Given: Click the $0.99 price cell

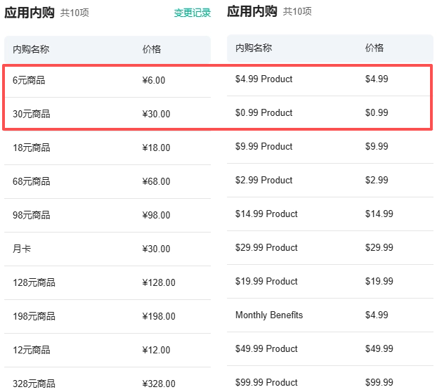Looking at the screenshot, I should pyautogui.click(x=377, y=112).
